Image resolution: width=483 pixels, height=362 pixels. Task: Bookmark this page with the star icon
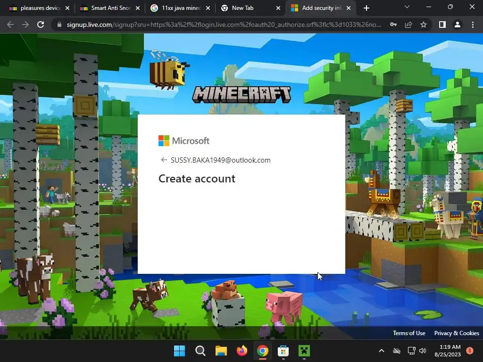(424, 25)
